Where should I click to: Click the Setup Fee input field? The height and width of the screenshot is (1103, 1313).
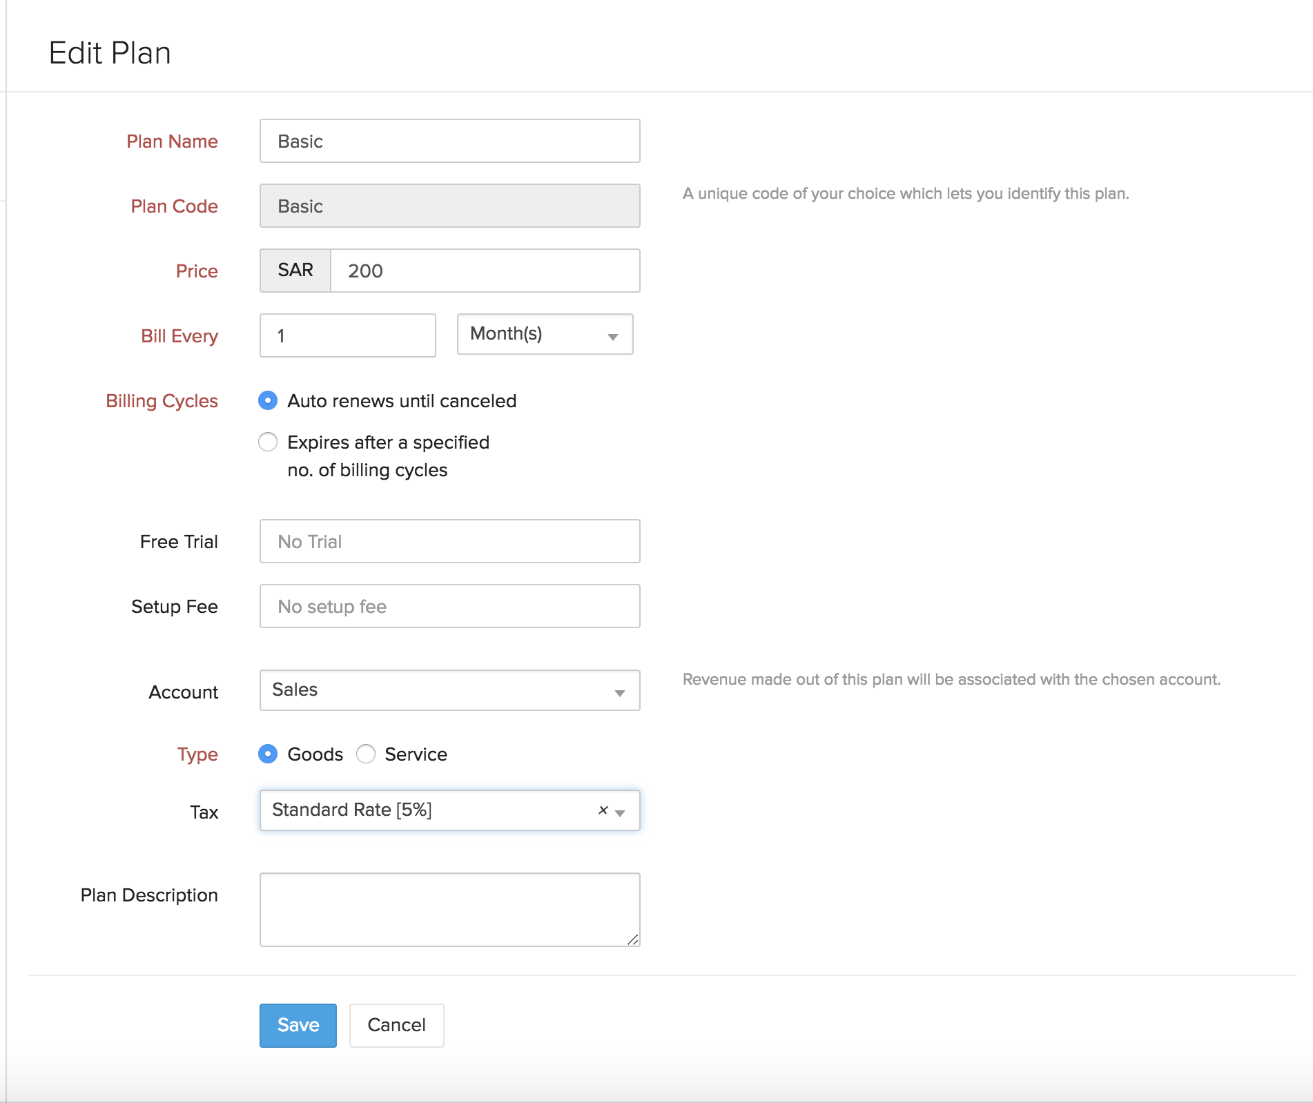pyautogui.click(x=449, y=607)
